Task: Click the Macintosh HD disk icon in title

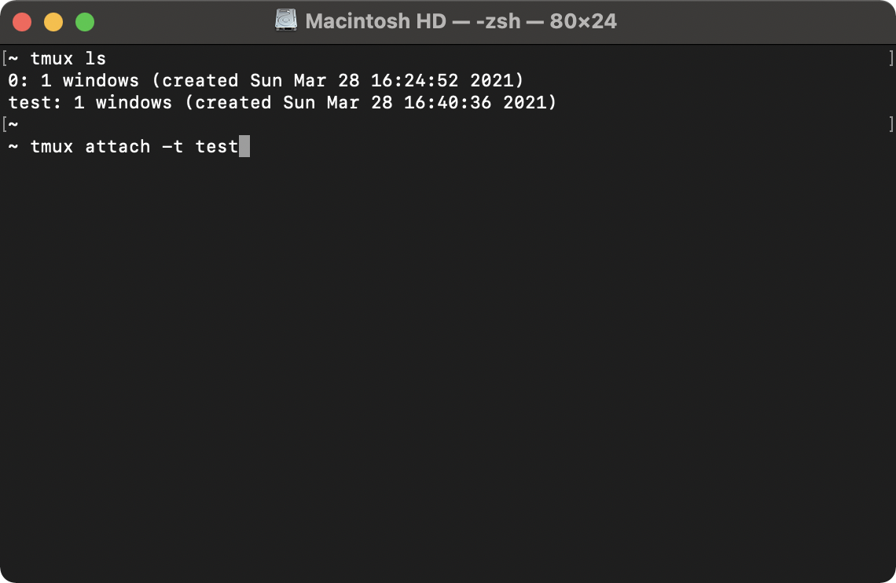Action: click(x=286, y=20)
